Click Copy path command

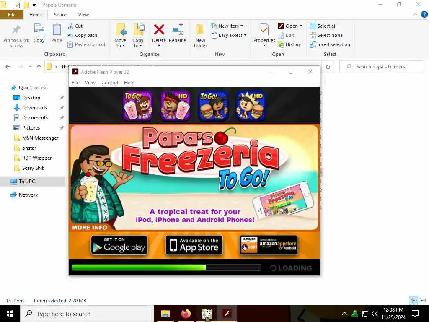coord(83,35)
